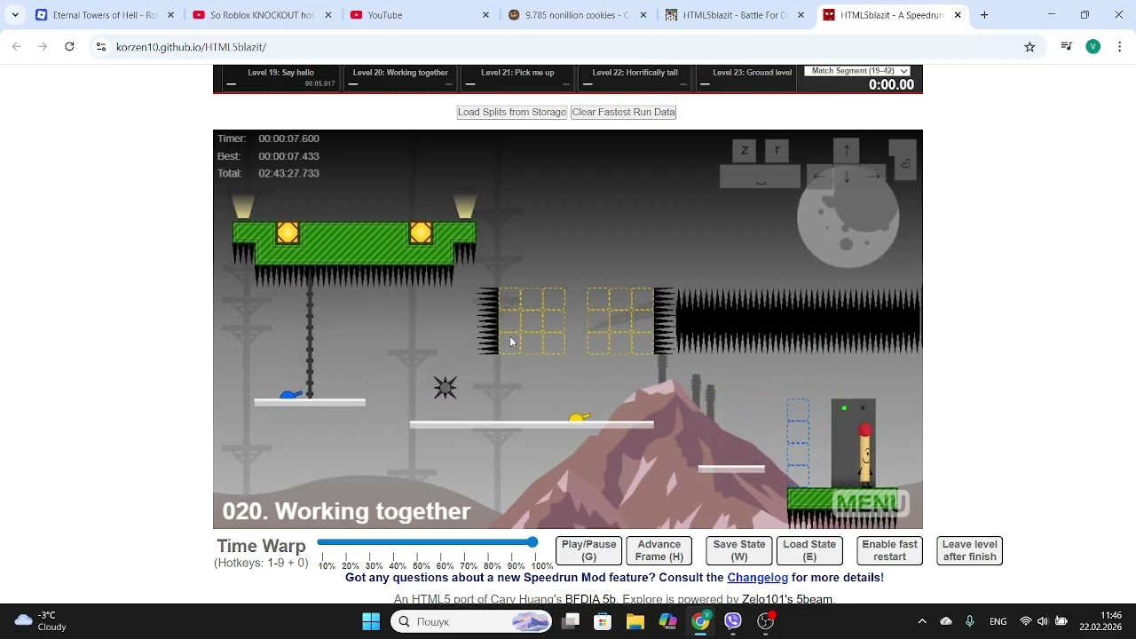1136x639 pixels.
Task: Click the r key icon in game overlay
Action: click(x=777, y=151)
